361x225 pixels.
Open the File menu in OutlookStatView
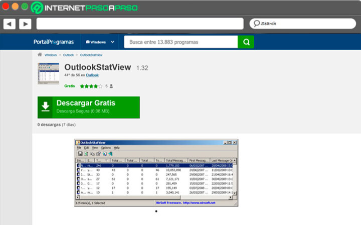79,148
